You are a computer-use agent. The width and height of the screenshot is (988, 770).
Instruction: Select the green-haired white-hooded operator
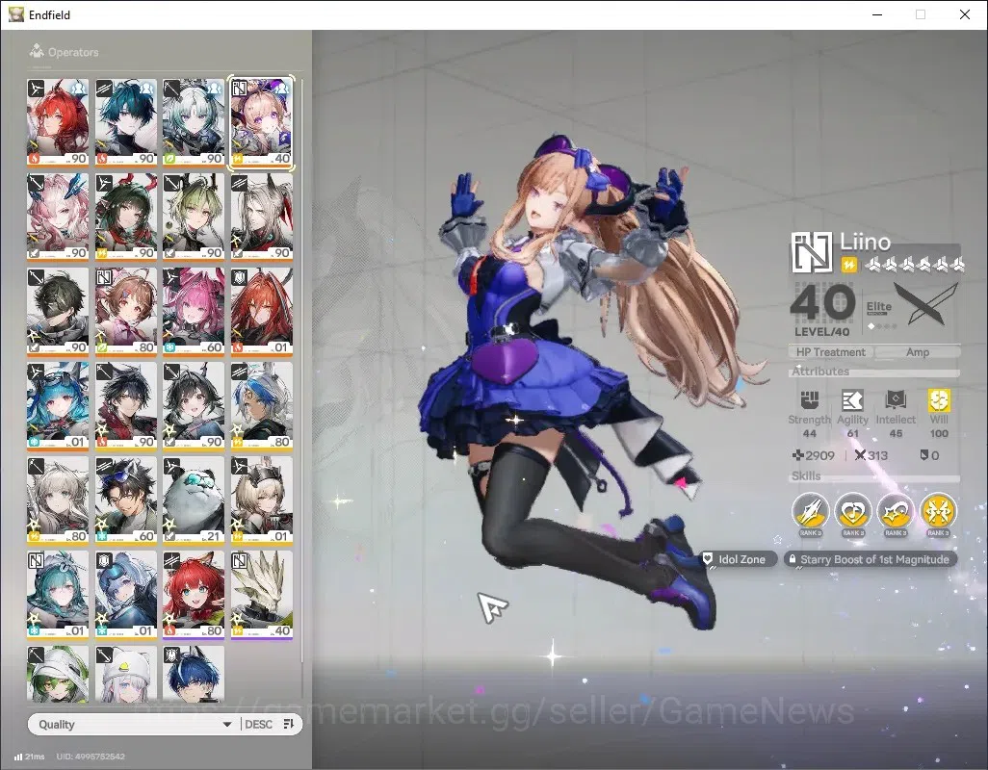pyautogui.click(x=58, y=674)
